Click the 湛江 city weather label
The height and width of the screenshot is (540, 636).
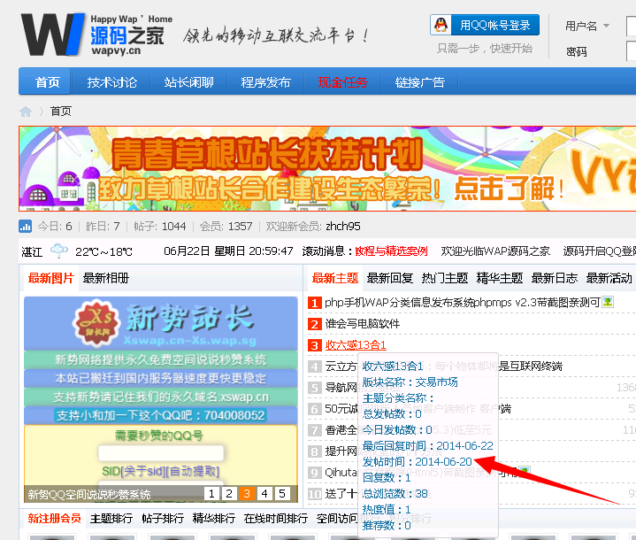[32, 252]
